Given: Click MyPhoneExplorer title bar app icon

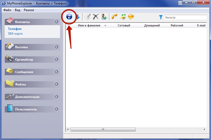Looking at the screenshot, I should pyautogui.click(x=4, y=3).
